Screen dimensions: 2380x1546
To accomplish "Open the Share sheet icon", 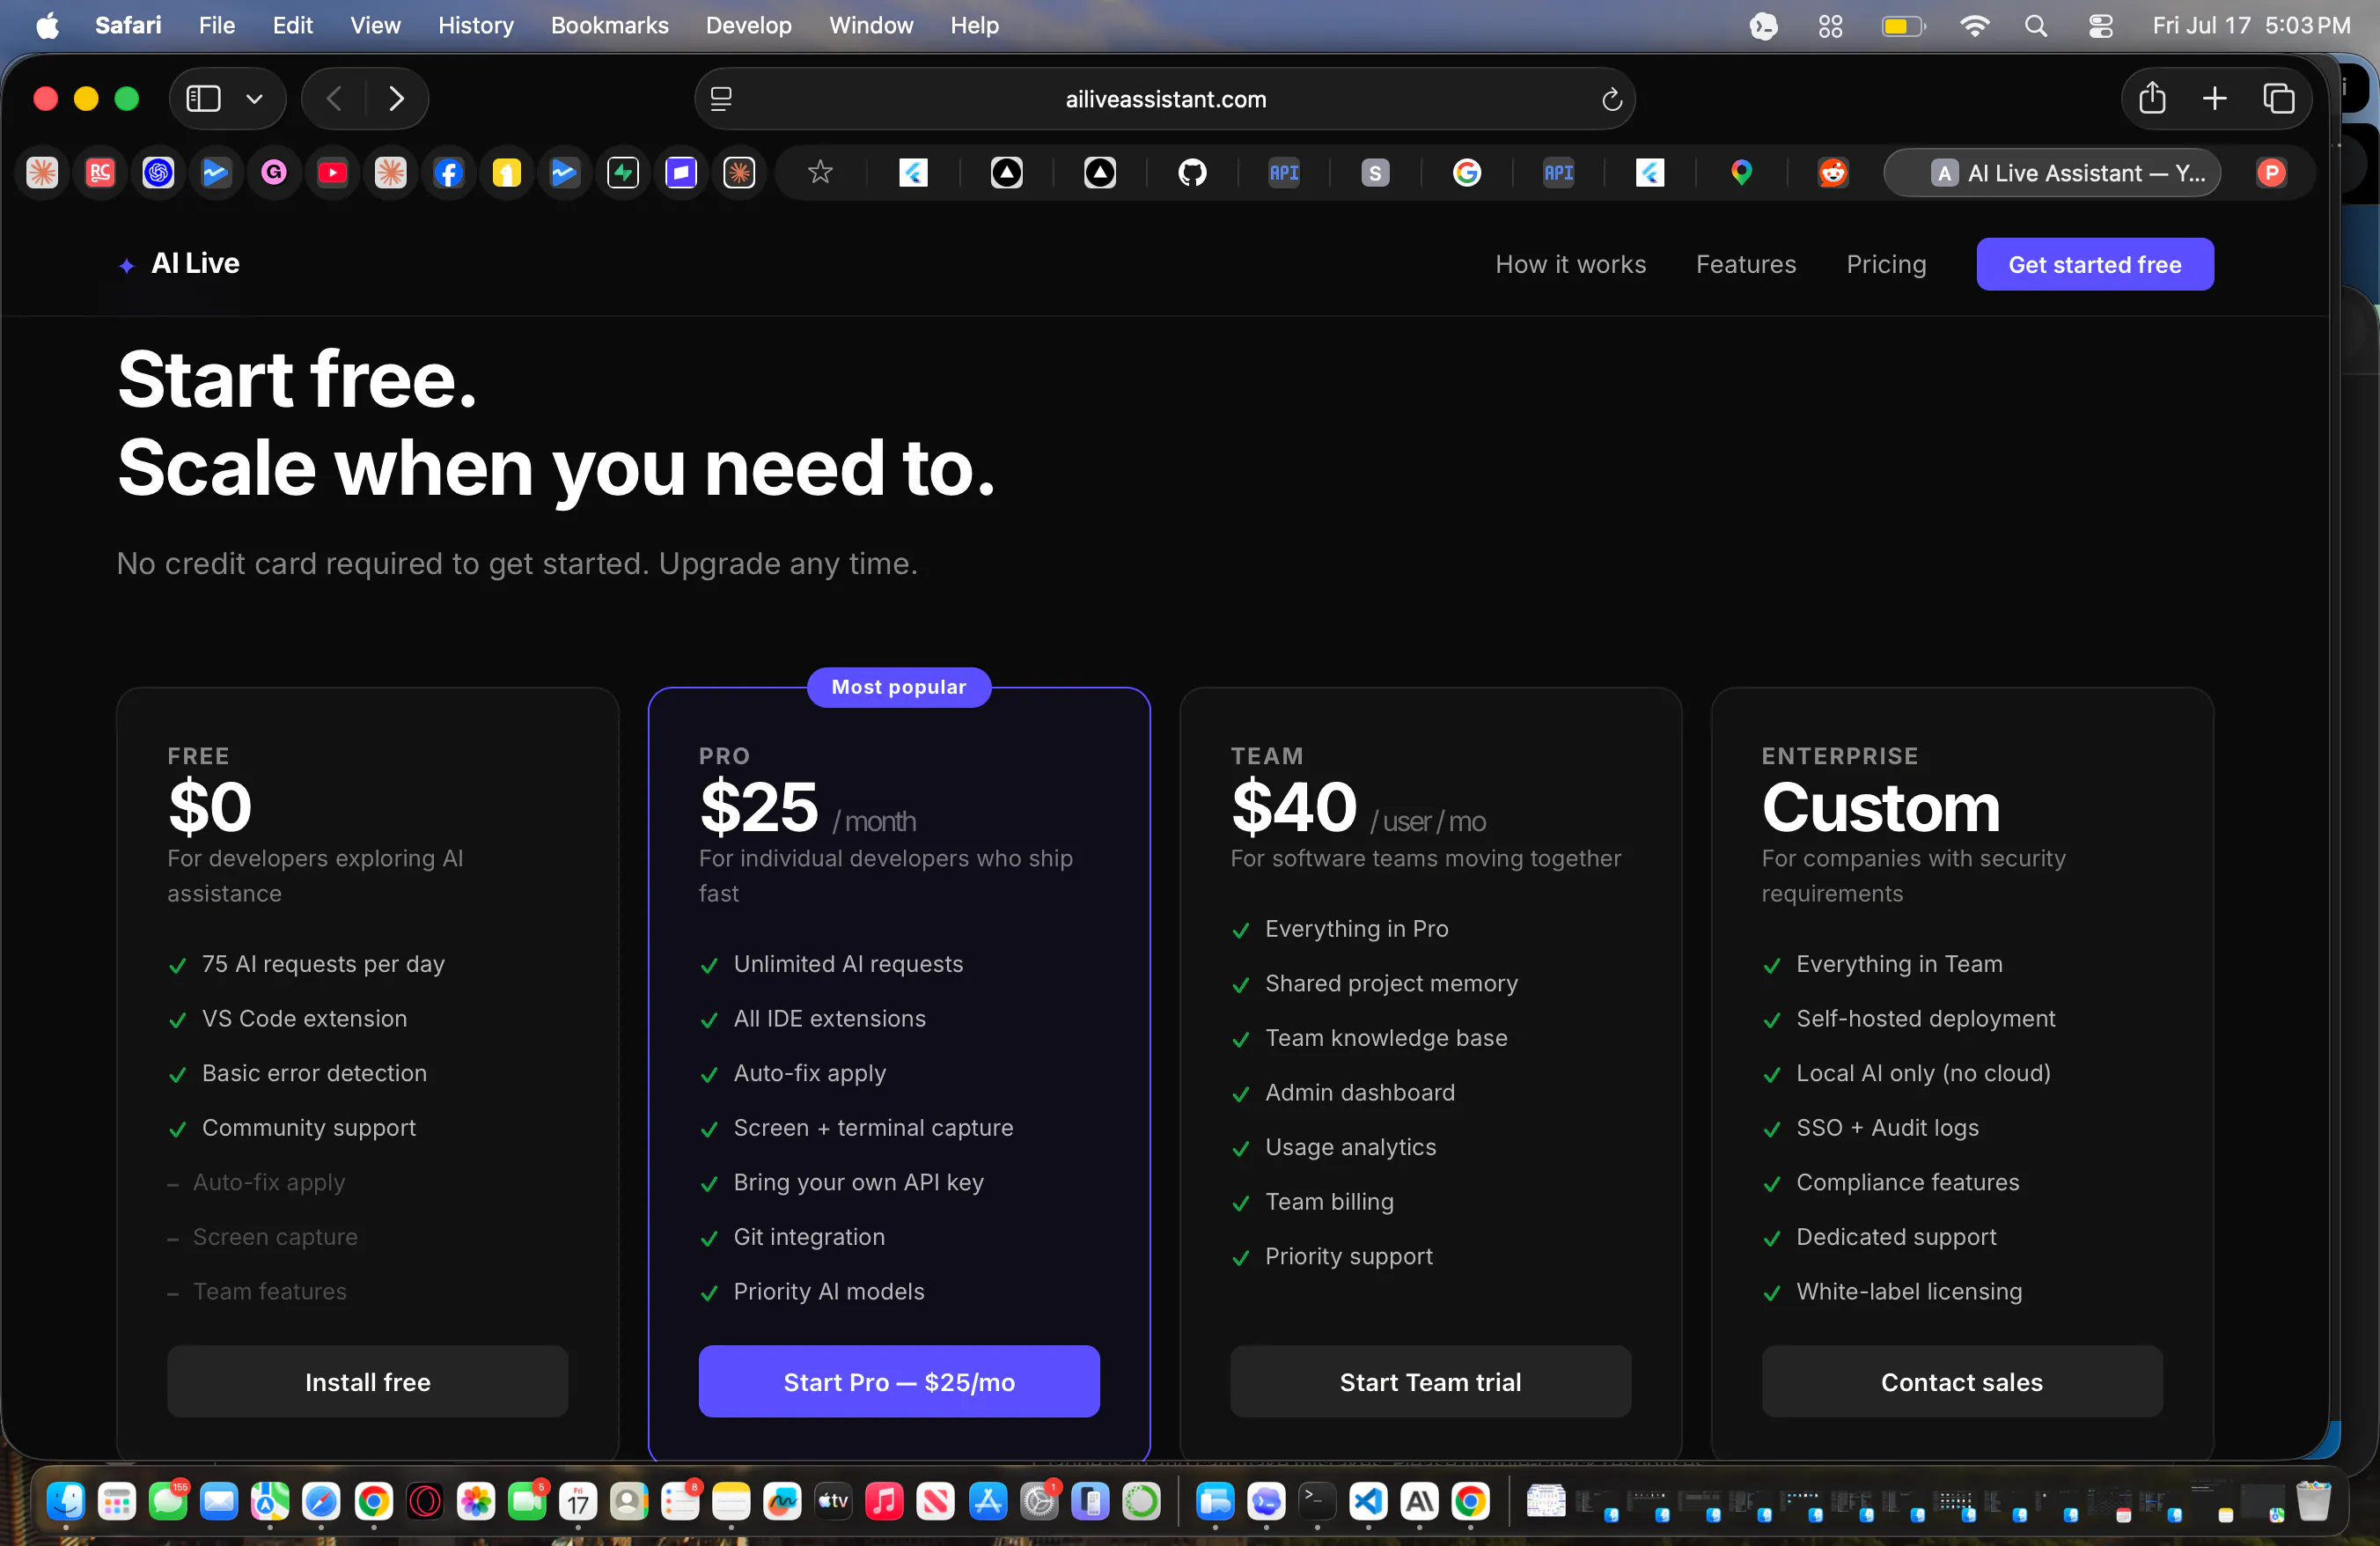I will (x=2152, y=98).
